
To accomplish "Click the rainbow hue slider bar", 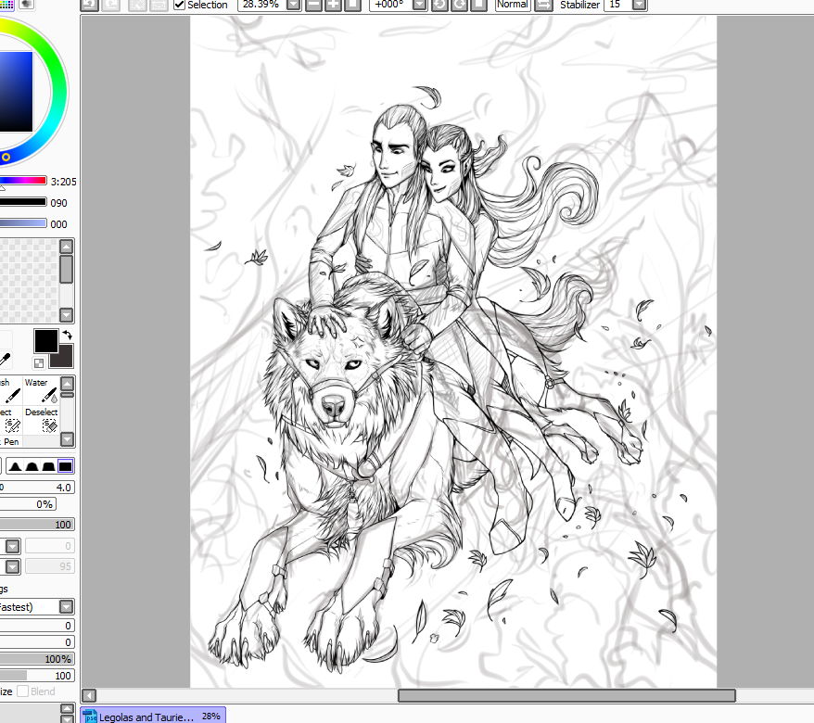I will click(x=23, y=181).
